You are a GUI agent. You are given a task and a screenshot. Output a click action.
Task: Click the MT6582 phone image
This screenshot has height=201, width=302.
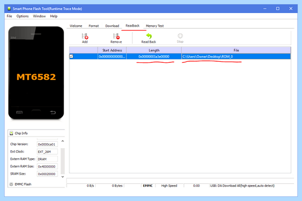click(x=36, y=73)
